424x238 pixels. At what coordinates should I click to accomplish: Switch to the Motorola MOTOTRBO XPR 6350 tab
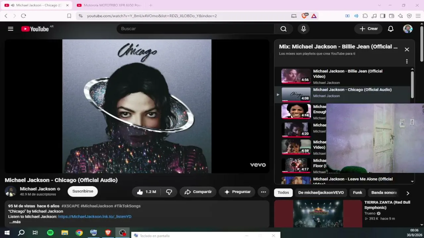(109, 5)
